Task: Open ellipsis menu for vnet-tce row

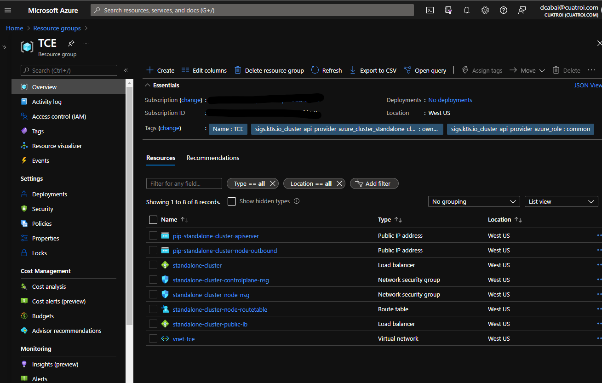Action: 599,338
